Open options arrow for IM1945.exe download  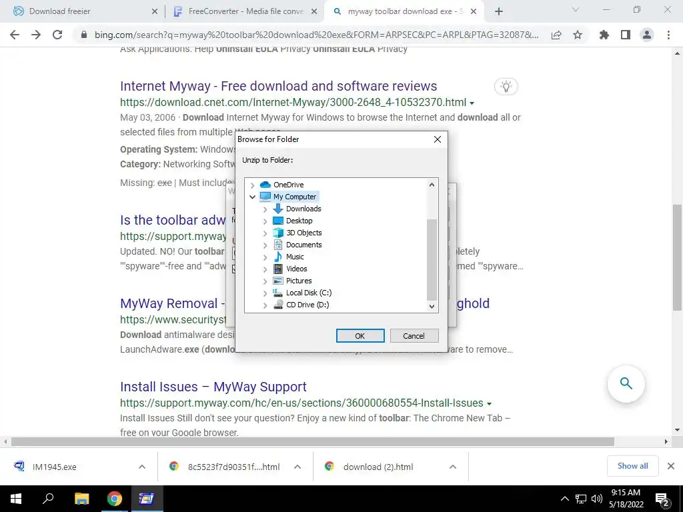coord(142,467)
